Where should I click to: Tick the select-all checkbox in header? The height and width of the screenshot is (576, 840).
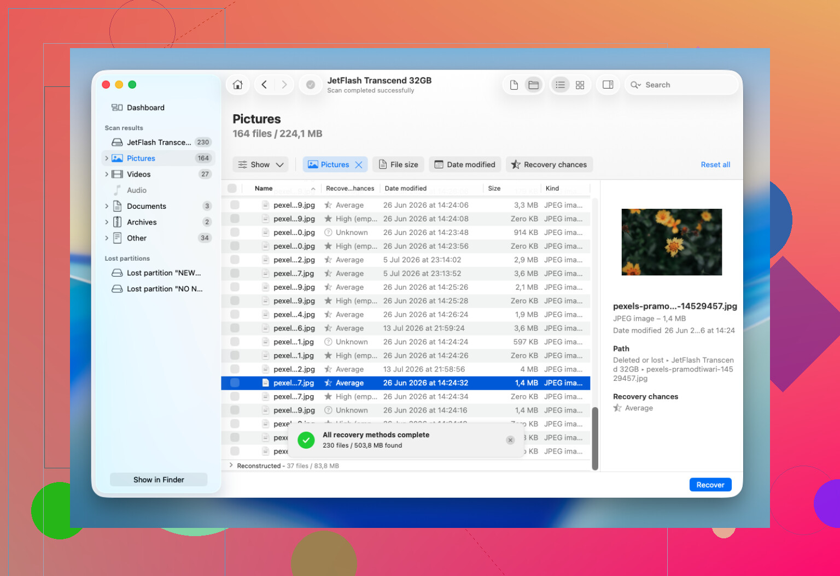coord(232,188)
